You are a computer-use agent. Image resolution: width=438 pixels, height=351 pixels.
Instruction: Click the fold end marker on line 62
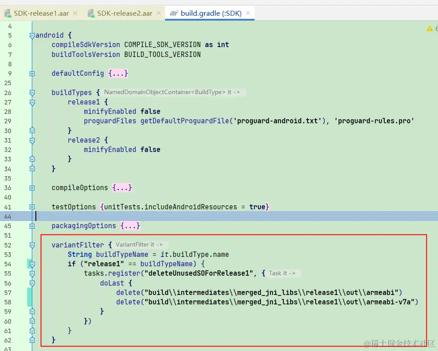[32, 340]
